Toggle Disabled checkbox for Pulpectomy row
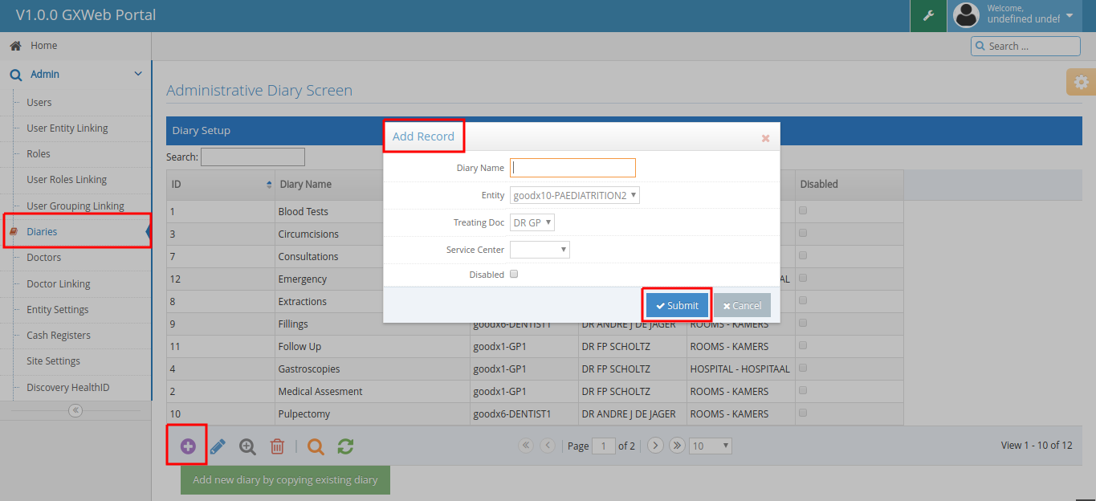Image resolution: width=1096 pixels, height=501 pixels. pos(803,413)
